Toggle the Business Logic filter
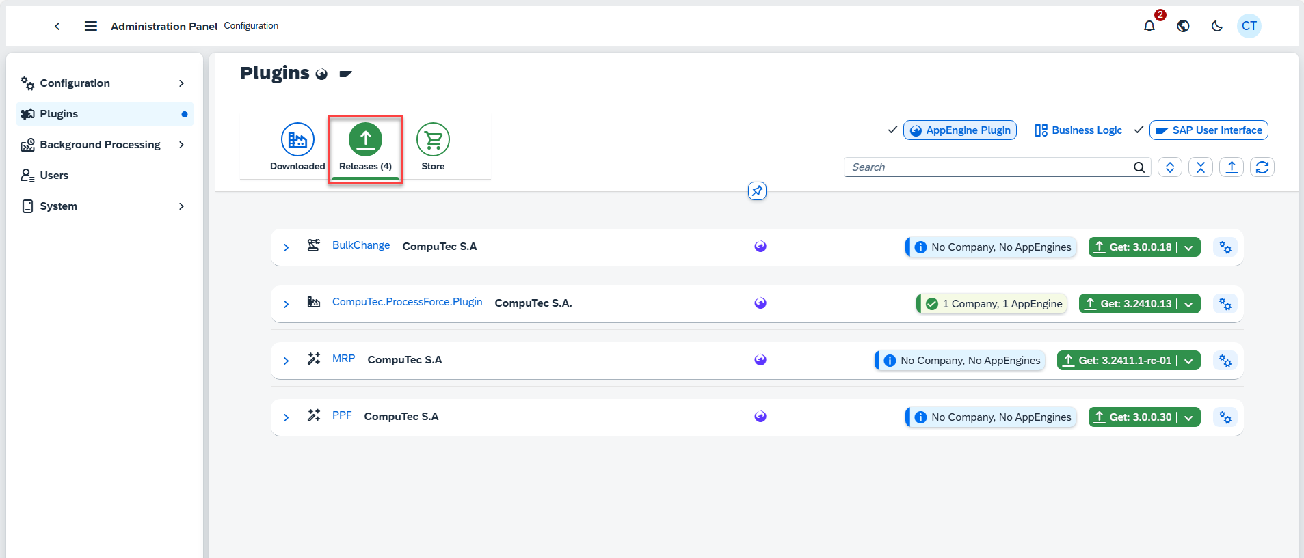Screen dimensions: 1304x558 [1078, 130]
